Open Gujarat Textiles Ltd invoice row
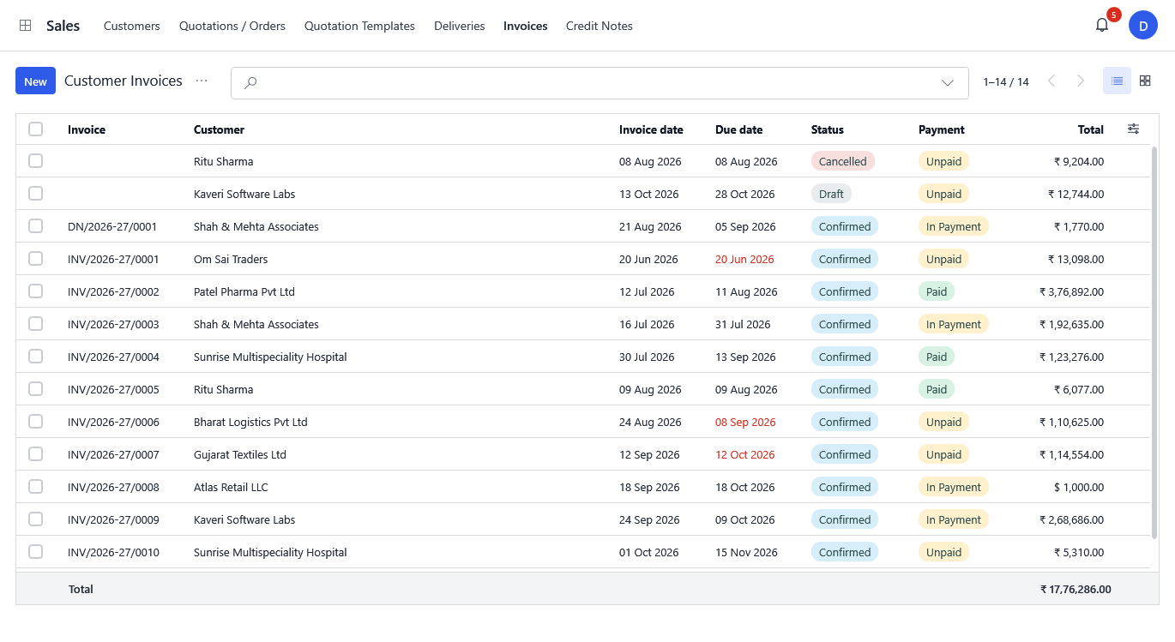1175x642 pixels. pos(583,454)
